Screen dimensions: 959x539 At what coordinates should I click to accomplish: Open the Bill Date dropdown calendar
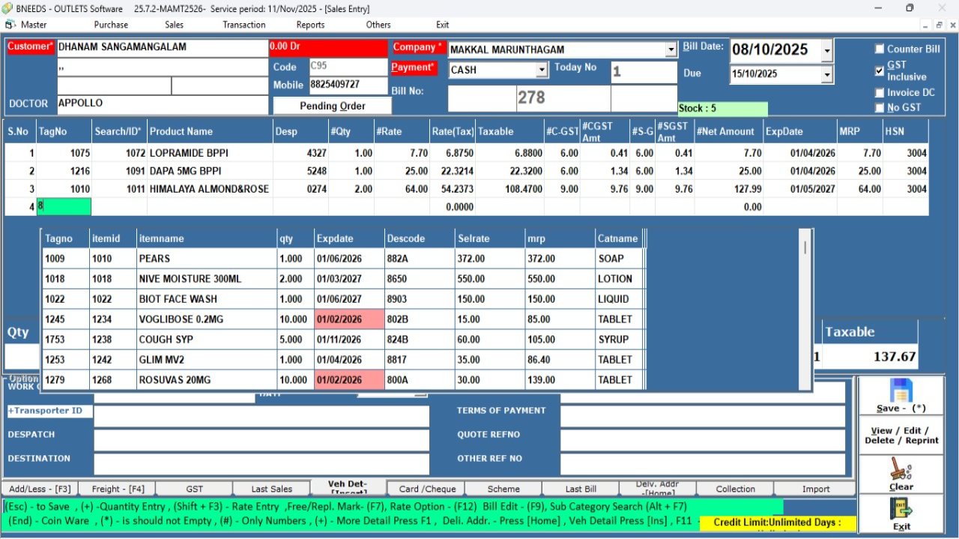[x=826, y=51]
